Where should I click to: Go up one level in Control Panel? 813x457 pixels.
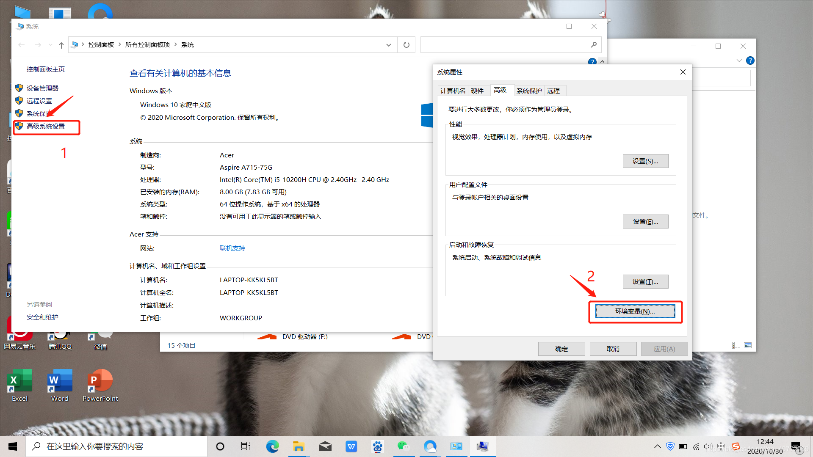61,45
